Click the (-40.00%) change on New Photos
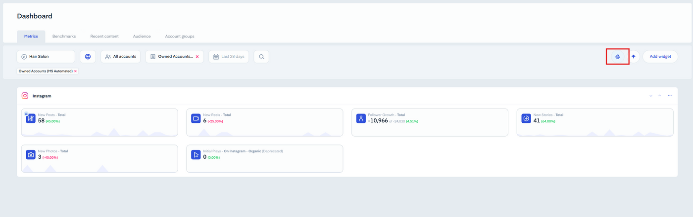 point(50,157)
